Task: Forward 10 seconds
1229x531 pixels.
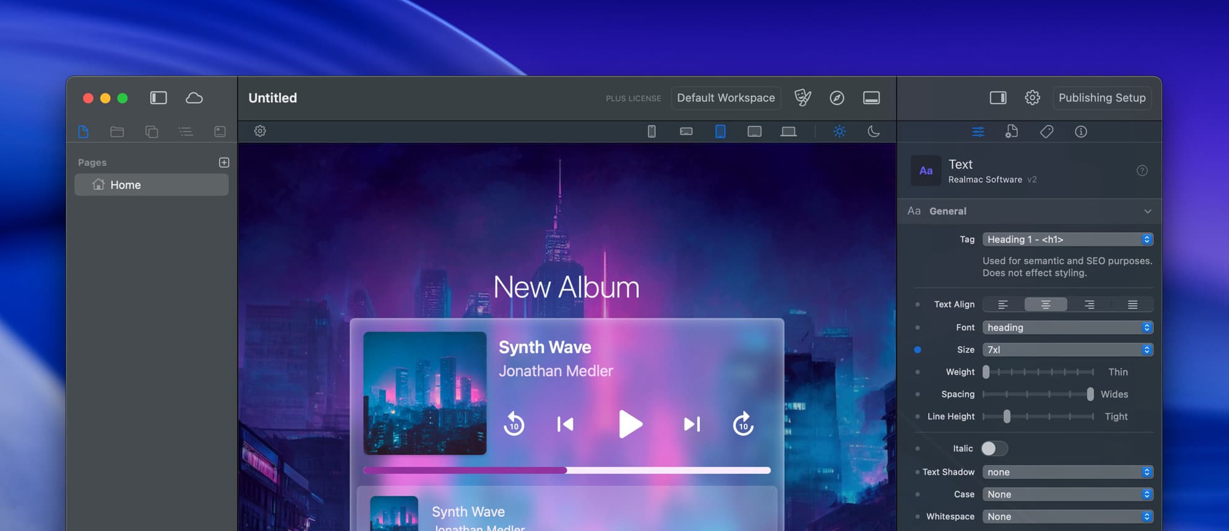Action: (x=743, y=424)
